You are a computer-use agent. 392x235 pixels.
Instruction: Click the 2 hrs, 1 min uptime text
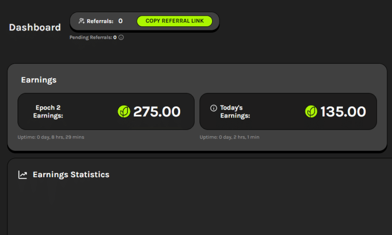pyautogui.click(x=229, y=137)
